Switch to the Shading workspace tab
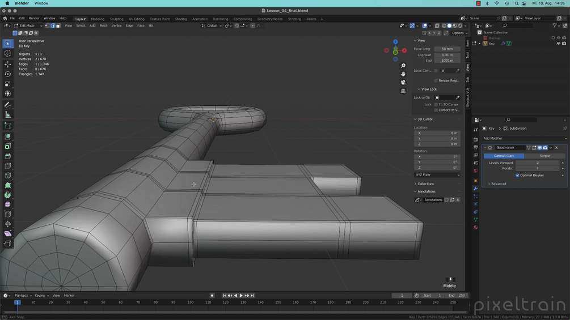Viewport: 570px width, 320px height. point(181,19)
